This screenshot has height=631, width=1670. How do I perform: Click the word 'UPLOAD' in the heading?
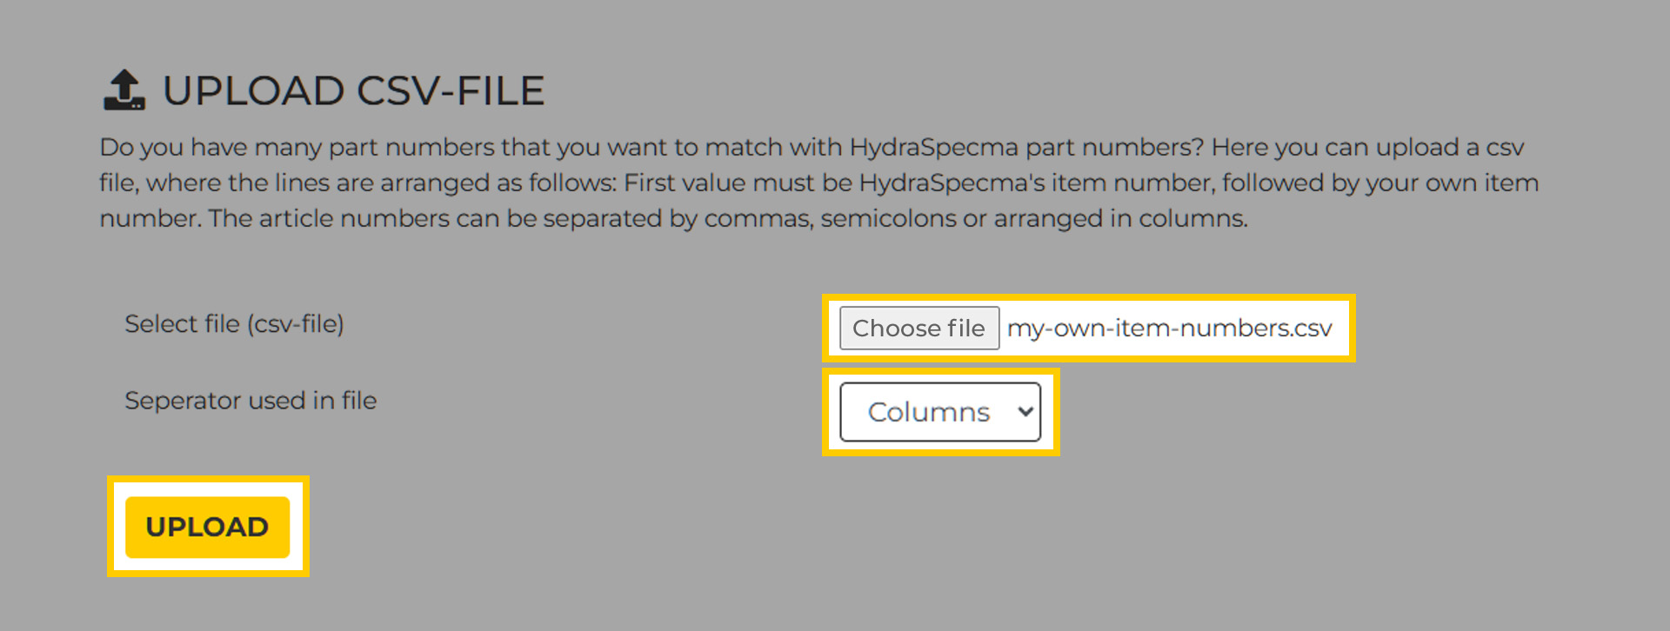[x=254, y=90]
